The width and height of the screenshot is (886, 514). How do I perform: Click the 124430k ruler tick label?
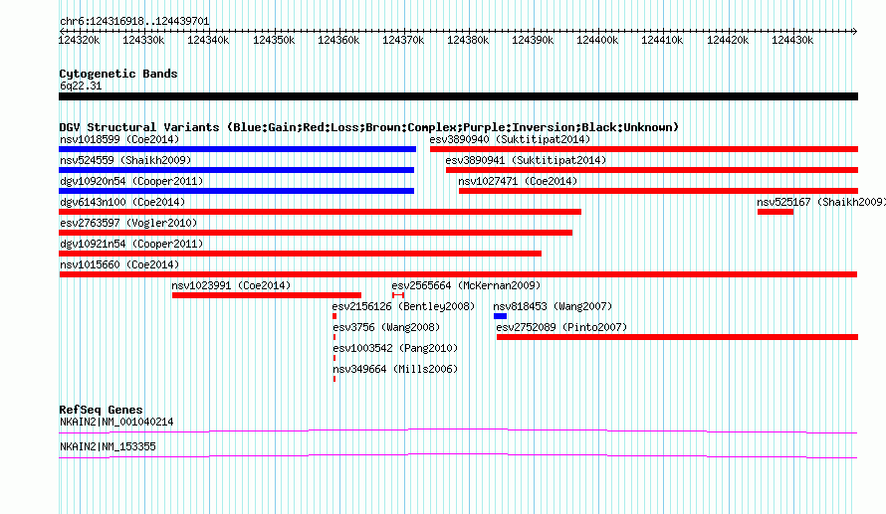[x=792, y=40]
